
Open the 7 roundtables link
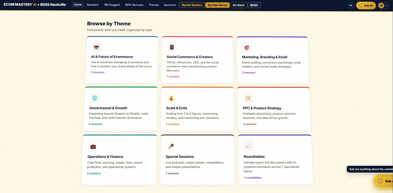tap(253, 178)
